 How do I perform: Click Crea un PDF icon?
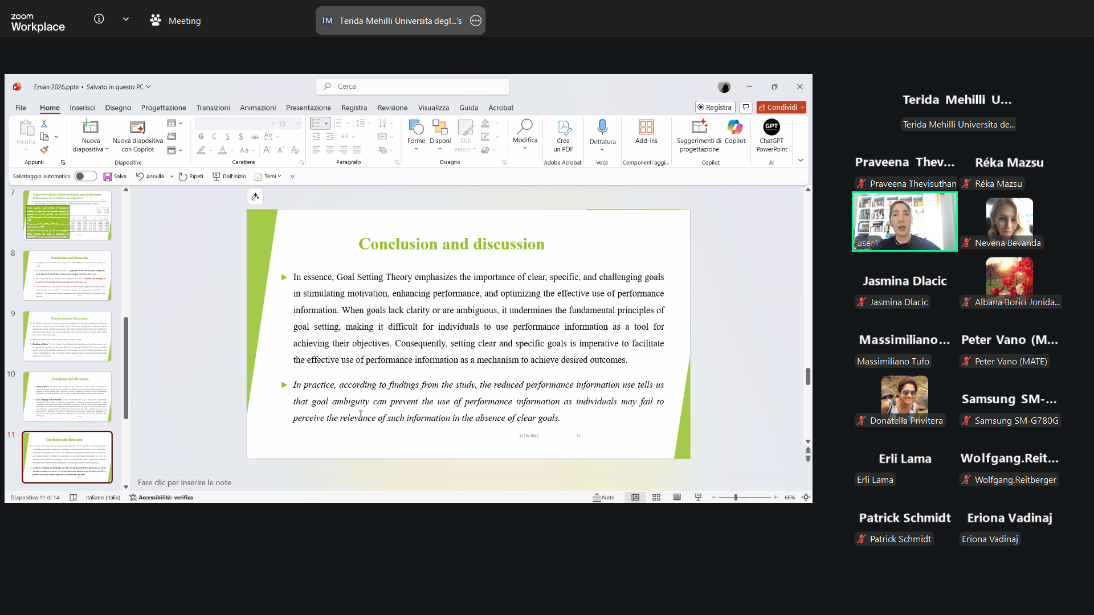563,127
